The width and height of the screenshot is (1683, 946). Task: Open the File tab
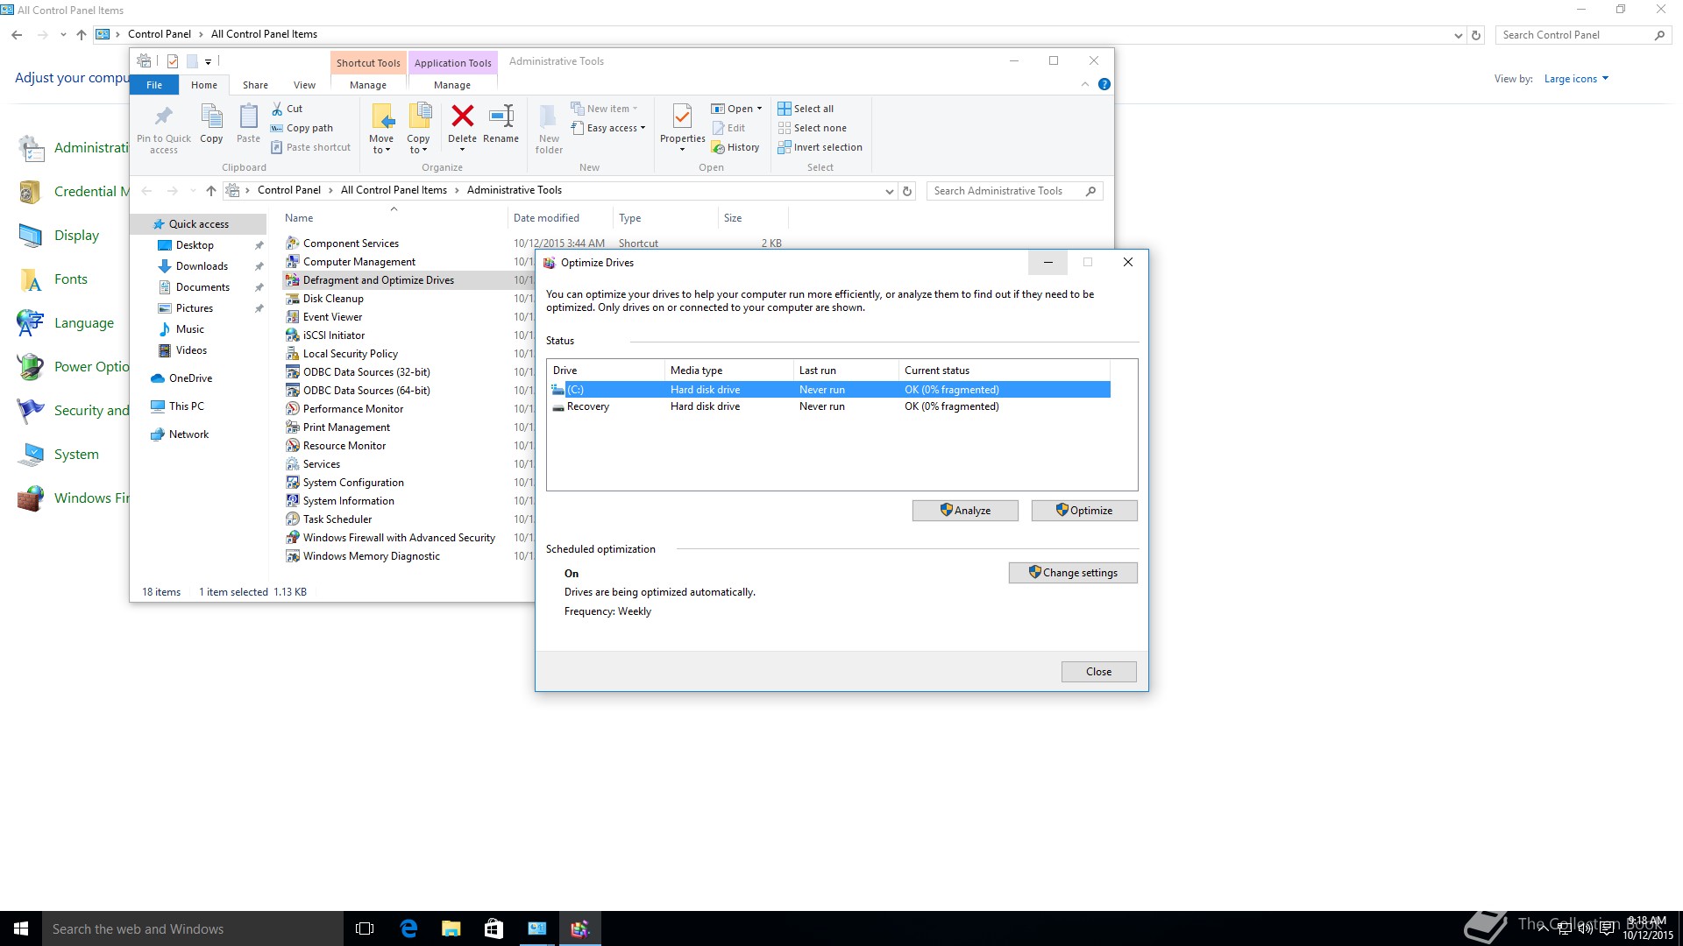click(x=154, y=85)
